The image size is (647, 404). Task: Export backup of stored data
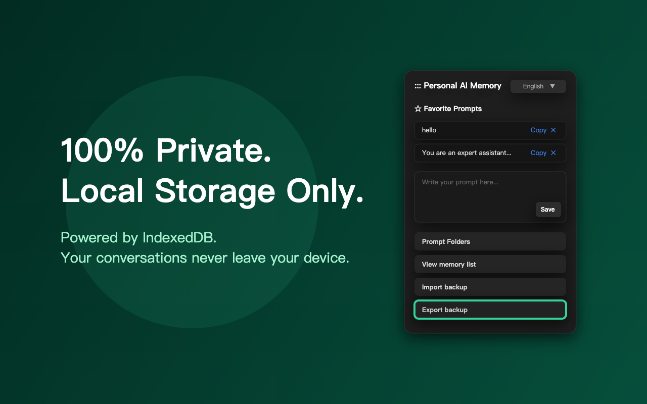pos(490,310)
